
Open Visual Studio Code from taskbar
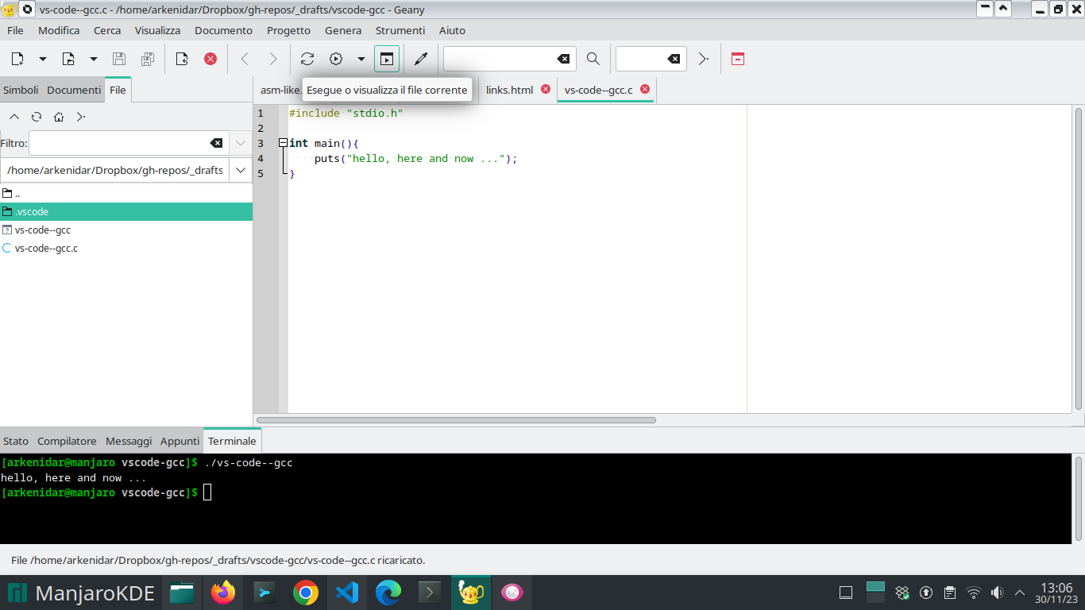347,593
